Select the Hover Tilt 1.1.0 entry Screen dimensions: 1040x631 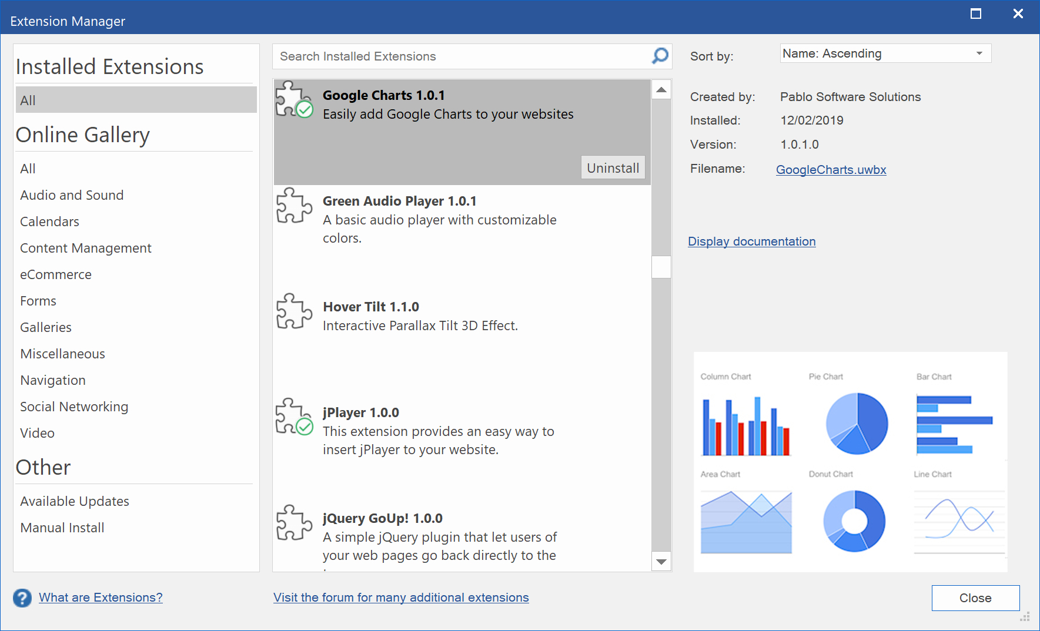coord(462,344)
